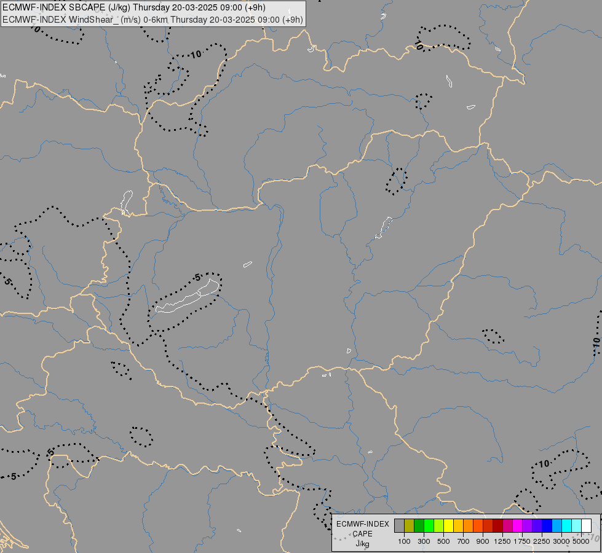Click the white swatch at the legend end
Image resolution: width=602 pixels, height=553 pixels.
586,525
